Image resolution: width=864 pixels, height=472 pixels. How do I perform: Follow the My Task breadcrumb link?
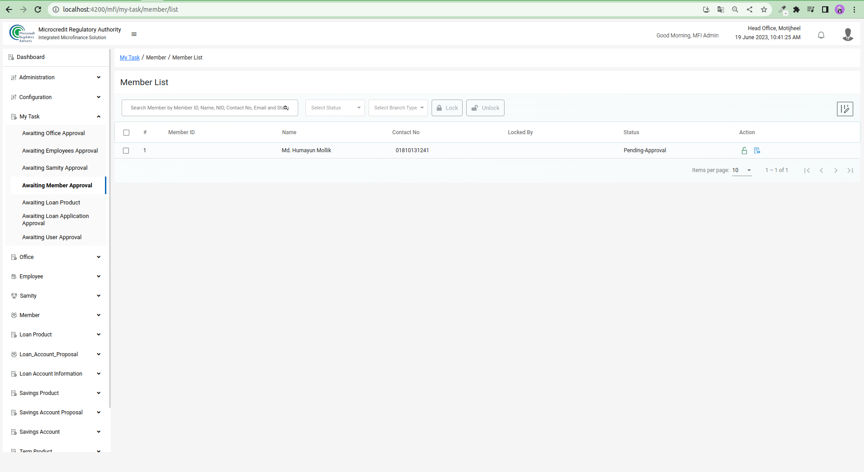[130, 58]
